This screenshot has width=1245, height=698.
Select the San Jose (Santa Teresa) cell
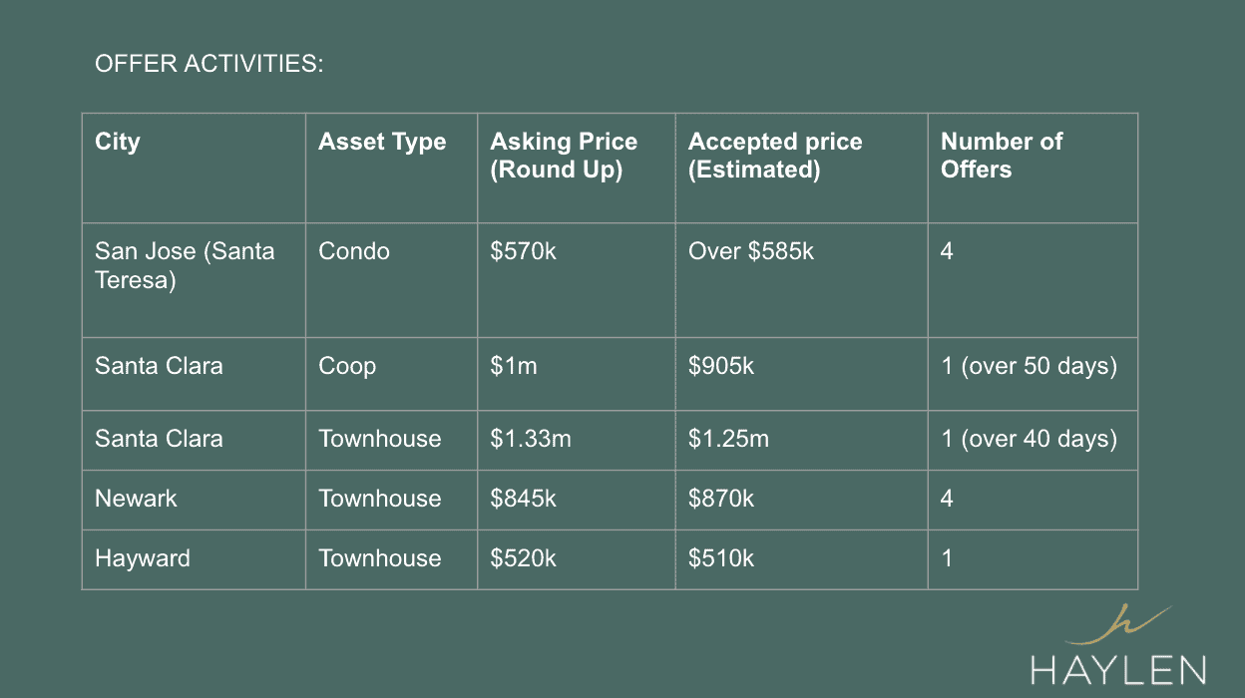(194, 280)
